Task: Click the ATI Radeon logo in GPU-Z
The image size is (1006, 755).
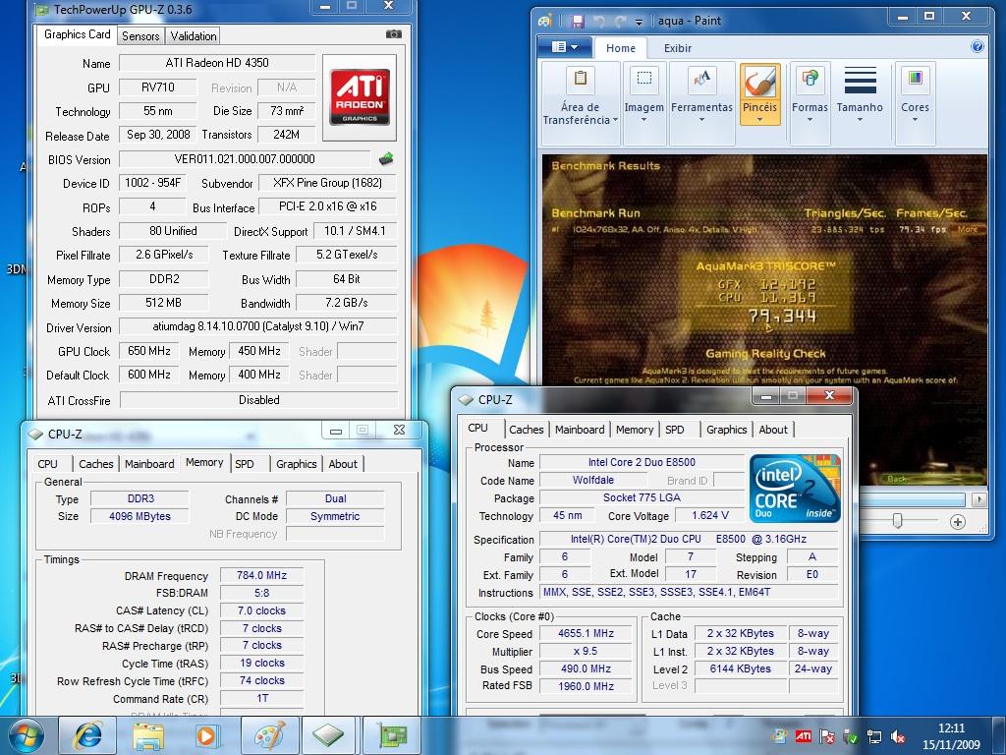Action: click(x=360, y=97)
